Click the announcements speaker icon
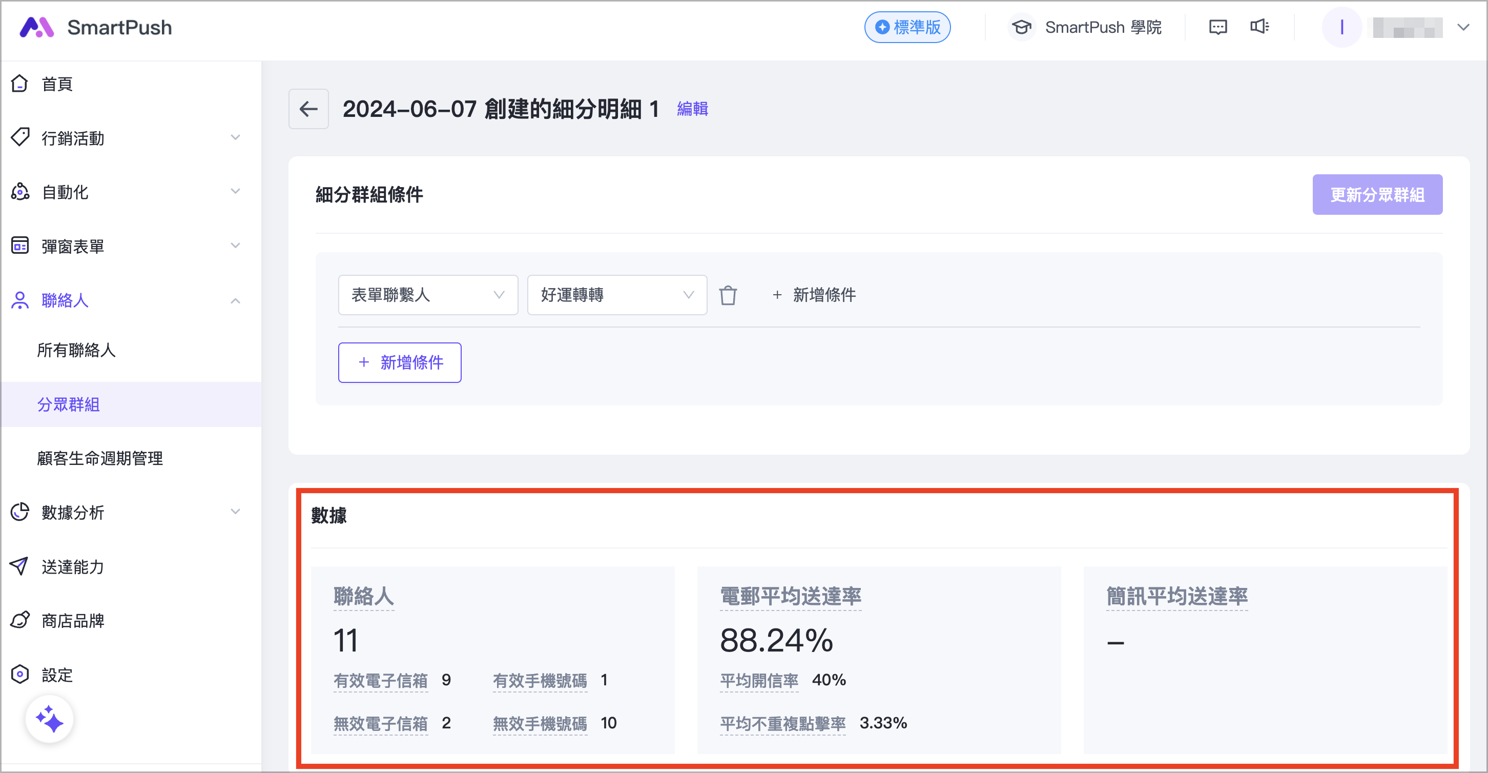1488x773 pixels. pyautogui.click(x=1259, y=27)
